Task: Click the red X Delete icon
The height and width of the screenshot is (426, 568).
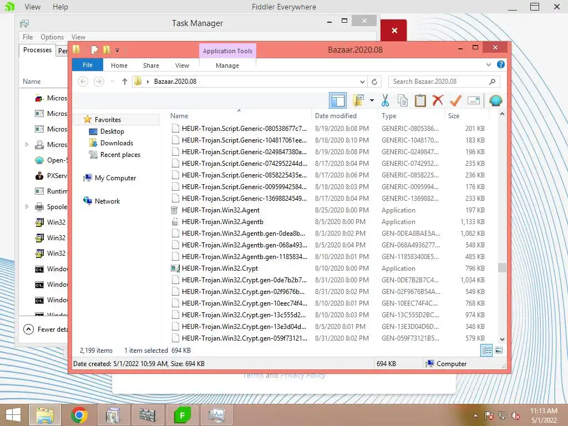Action: [x=438, y=100]
